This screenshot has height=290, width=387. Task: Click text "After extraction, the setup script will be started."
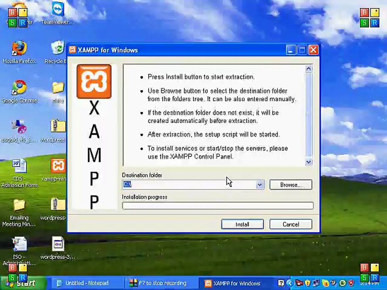(214, 135)
